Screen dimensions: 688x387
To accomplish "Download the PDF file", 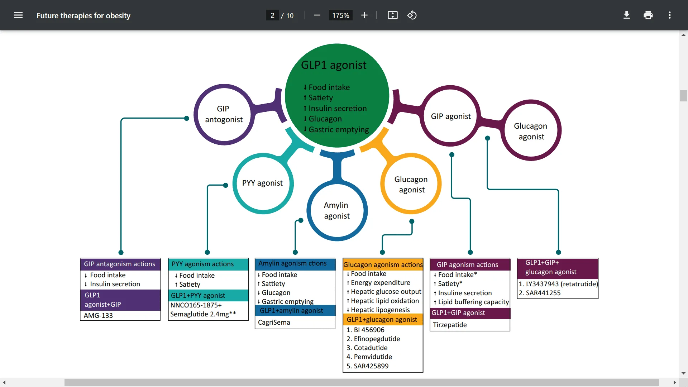I will (626, 15).
